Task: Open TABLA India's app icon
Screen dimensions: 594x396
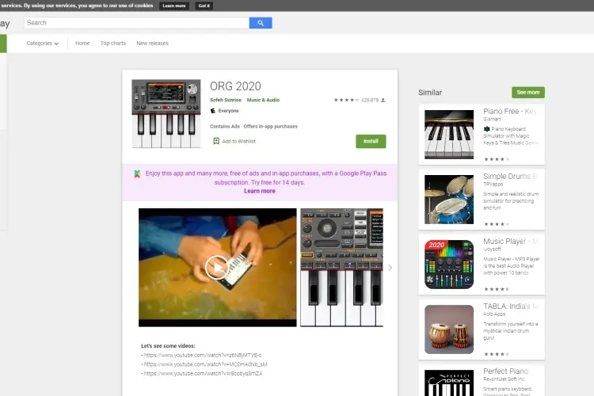Action: (x=449, y=329)
